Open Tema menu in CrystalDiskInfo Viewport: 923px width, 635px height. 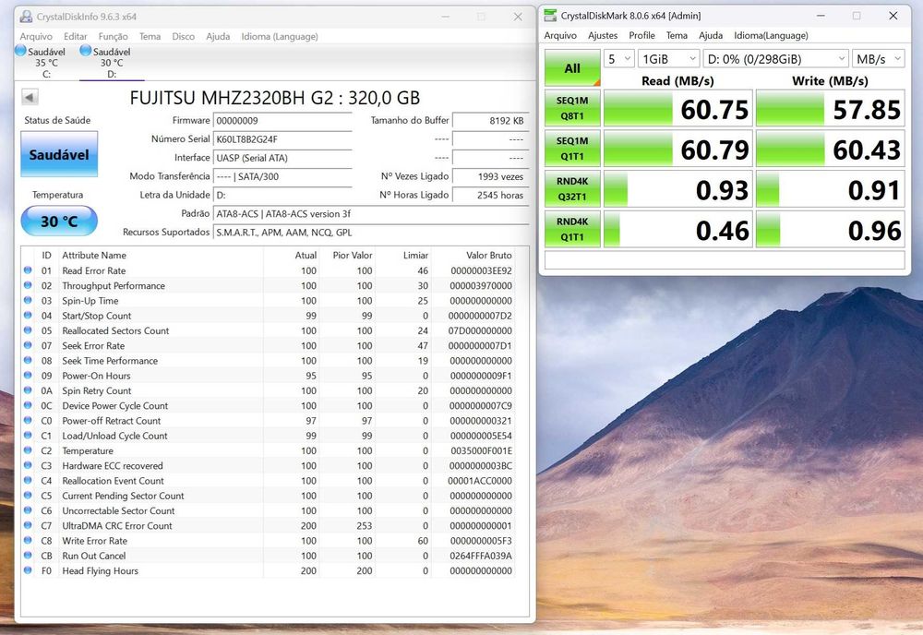[x=150, y=37]
